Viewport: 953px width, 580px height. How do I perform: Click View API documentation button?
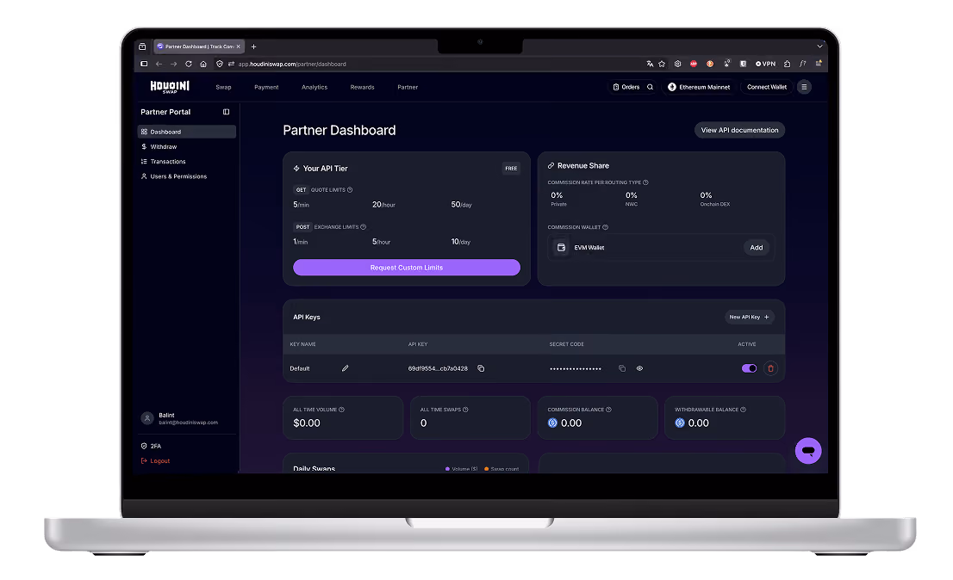[739, 130]
